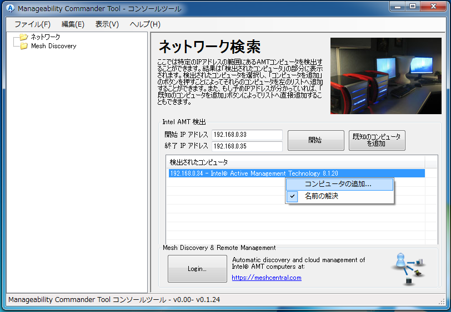Select the 192.168.0.34 detected computer row
The width and height of the screenshot is (451, 312).
coord(296,173)
